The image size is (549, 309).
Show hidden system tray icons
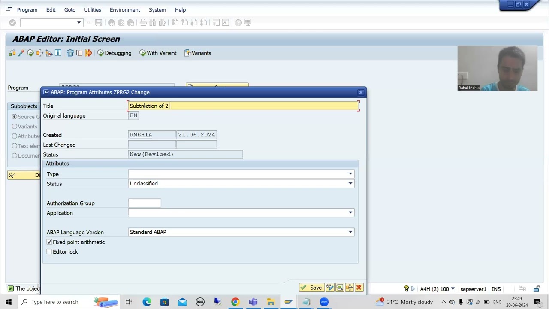[443, 302]
